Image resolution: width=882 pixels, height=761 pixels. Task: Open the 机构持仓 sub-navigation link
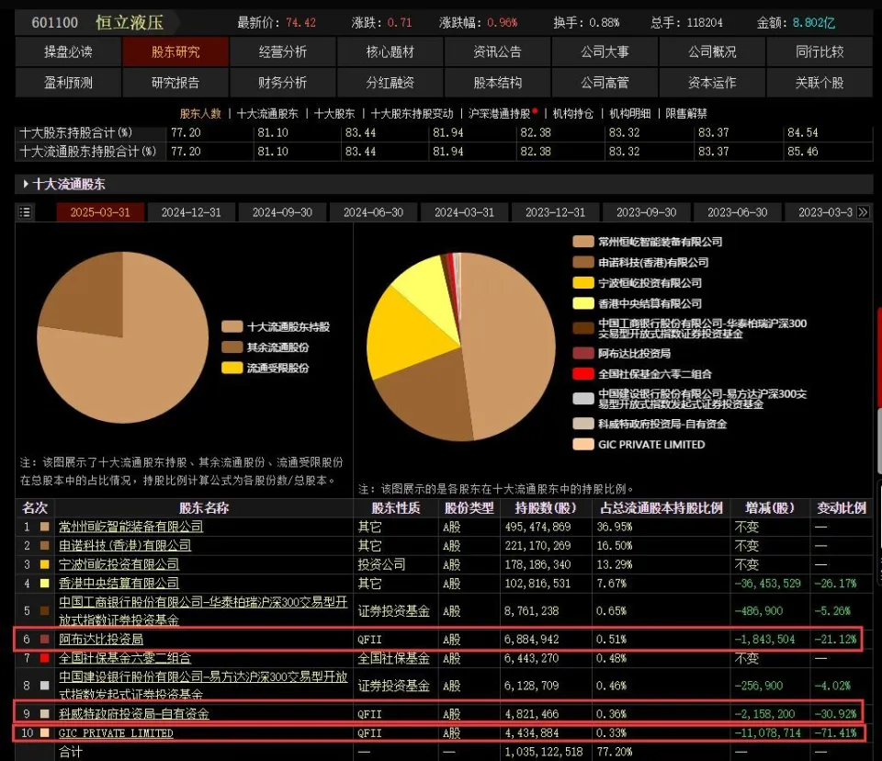point(572,114)
